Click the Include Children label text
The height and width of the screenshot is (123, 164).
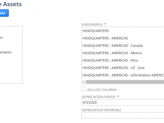click(102, 90)
